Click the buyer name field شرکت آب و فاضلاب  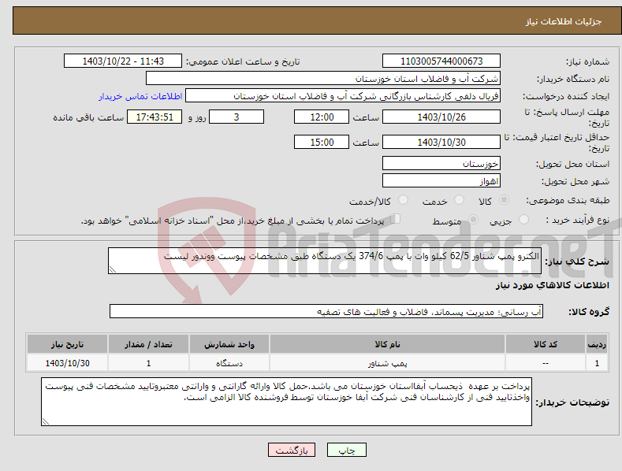[323, 79]
